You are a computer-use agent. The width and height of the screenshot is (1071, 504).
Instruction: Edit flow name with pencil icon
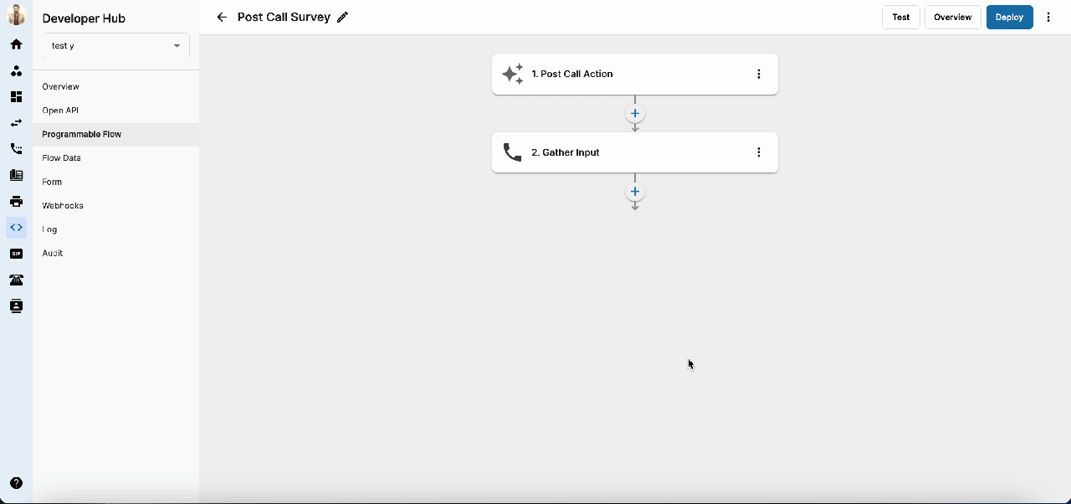click(x=342, y=18)
